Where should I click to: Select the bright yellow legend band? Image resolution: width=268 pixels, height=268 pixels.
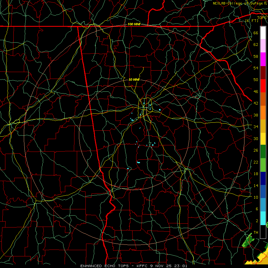(x=263, y=139)
